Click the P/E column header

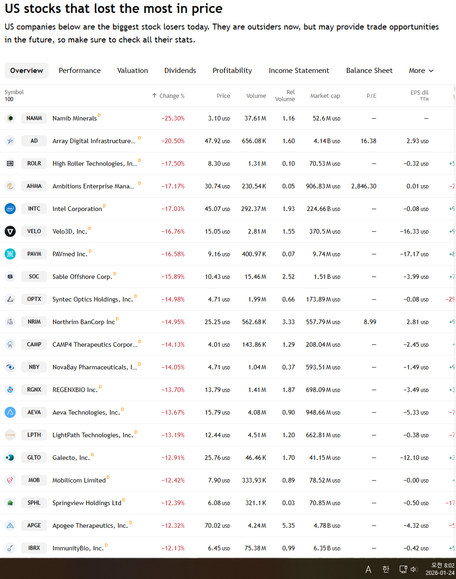tap(372, 96)
